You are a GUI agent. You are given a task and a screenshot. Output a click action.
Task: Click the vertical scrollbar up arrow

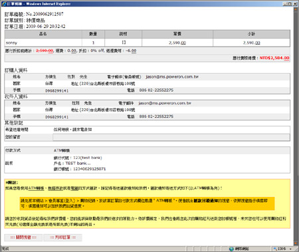click(296, 9)
